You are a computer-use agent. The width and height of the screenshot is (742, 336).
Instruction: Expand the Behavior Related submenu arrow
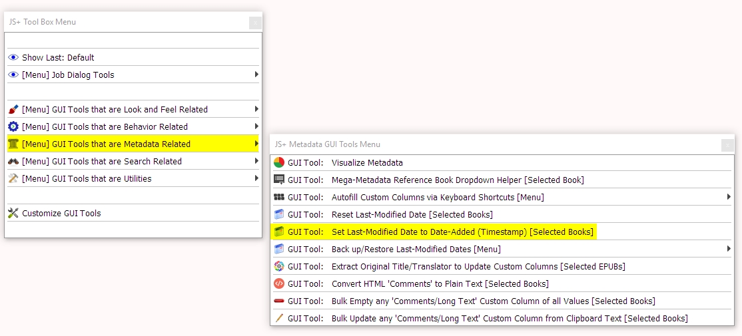[256, 126]
